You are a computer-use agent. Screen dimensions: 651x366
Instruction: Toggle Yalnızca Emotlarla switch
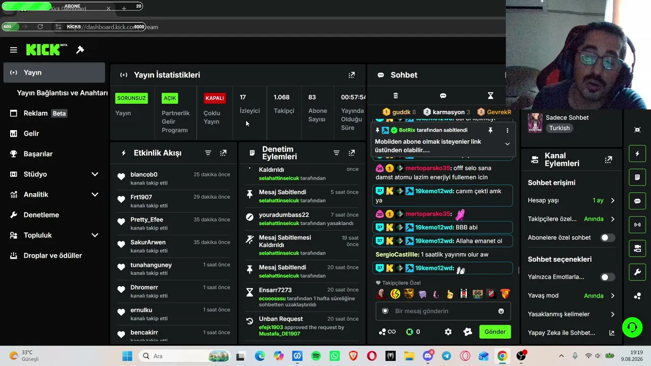pyautogui.click(x=607, y=277)
